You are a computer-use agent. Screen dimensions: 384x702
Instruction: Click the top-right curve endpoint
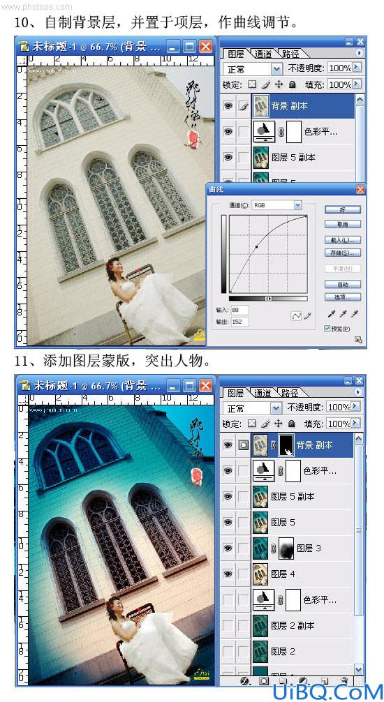307,216
